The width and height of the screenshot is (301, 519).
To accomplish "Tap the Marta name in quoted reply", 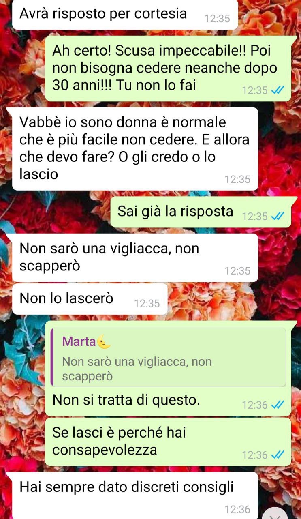I will (x=79, y=341).
